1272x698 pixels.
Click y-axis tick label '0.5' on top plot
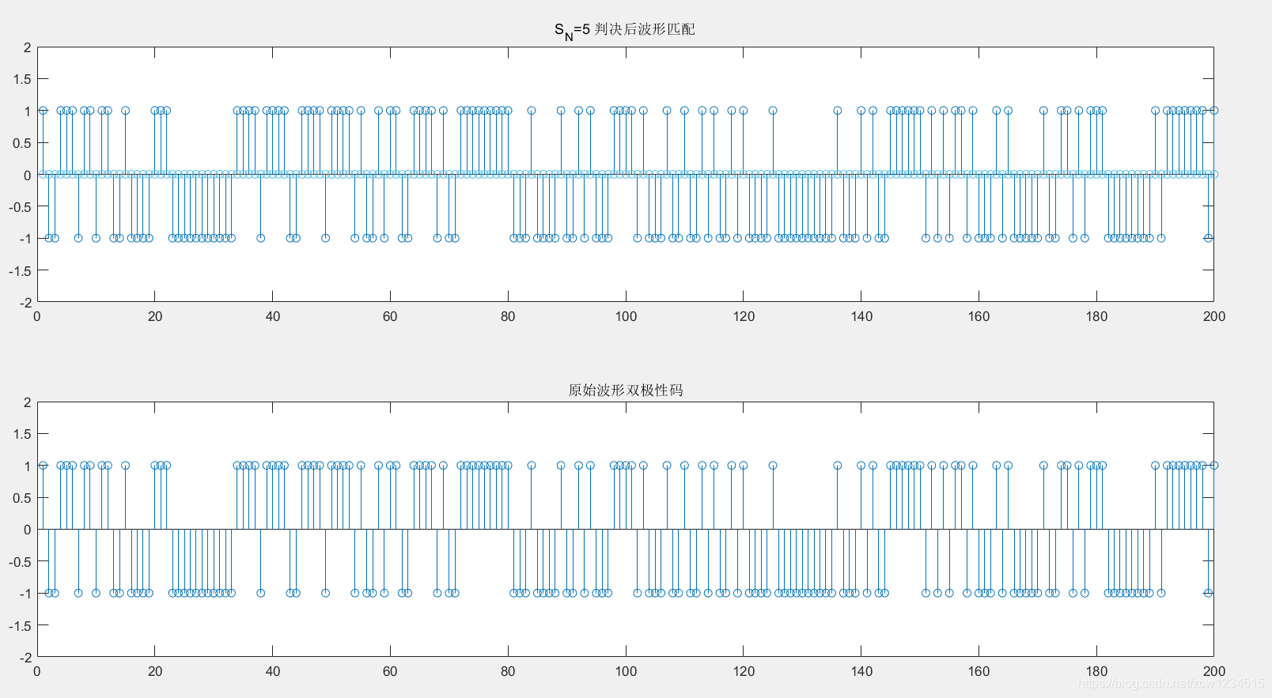coord(22,143)
